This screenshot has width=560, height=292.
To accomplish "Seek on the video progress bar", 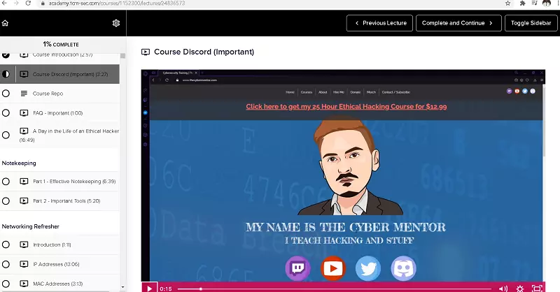I will pos(336,288).
